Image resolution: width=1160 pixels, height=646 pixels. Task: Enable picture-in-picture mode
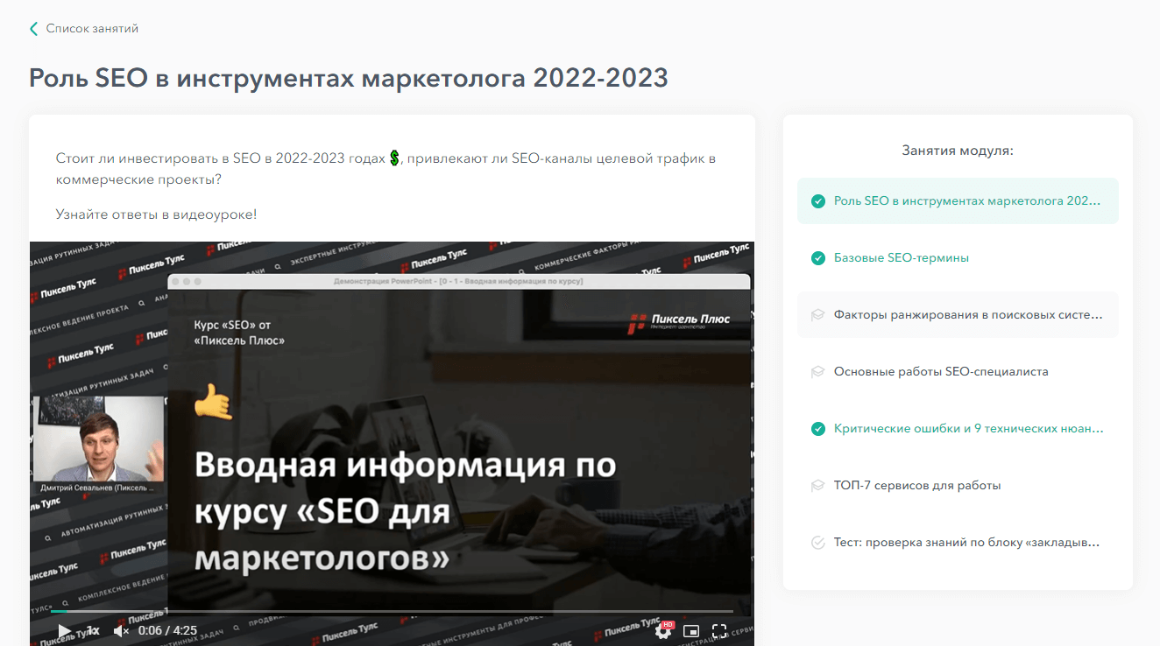click(691, 630)
